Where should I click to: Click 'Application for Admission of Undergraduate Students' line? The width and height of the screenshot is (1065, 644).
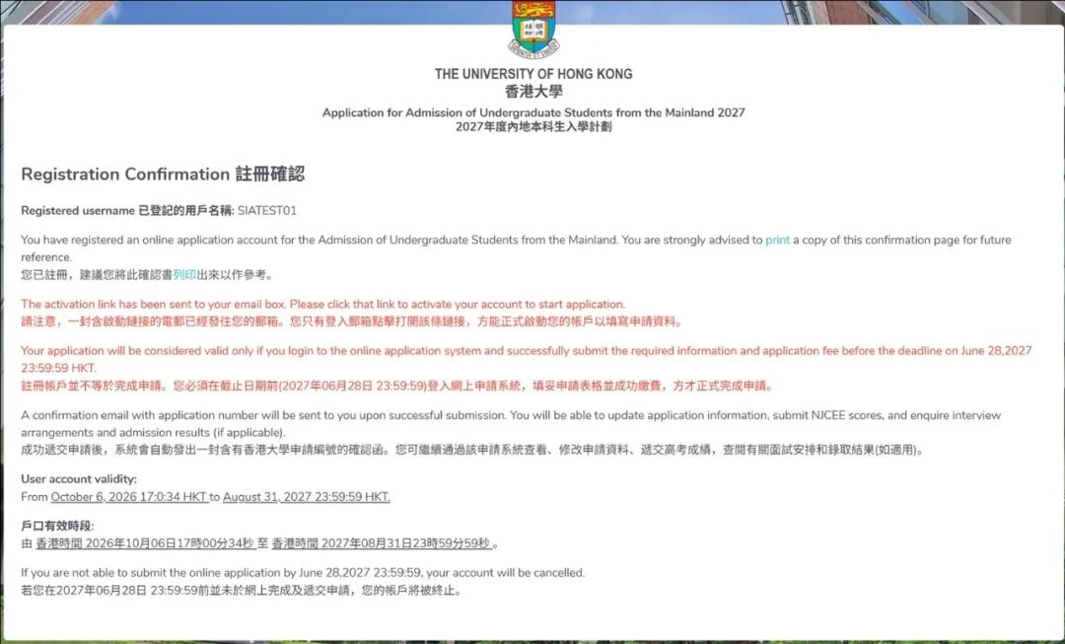click(533, 112)
